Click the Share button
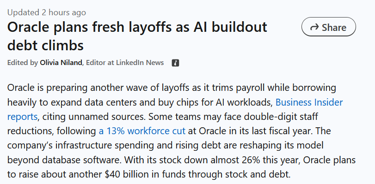The height and width of the screenshot is (184, 375). 329,27
